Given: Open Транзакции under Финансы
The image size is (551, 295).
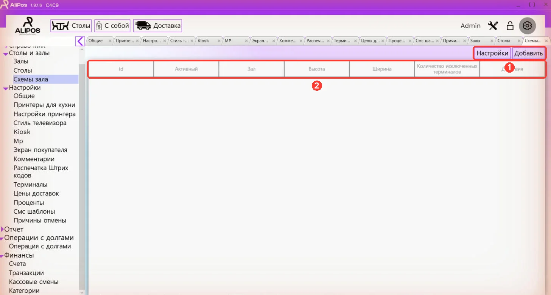Looking at the screenshot, I should (26, 273).
